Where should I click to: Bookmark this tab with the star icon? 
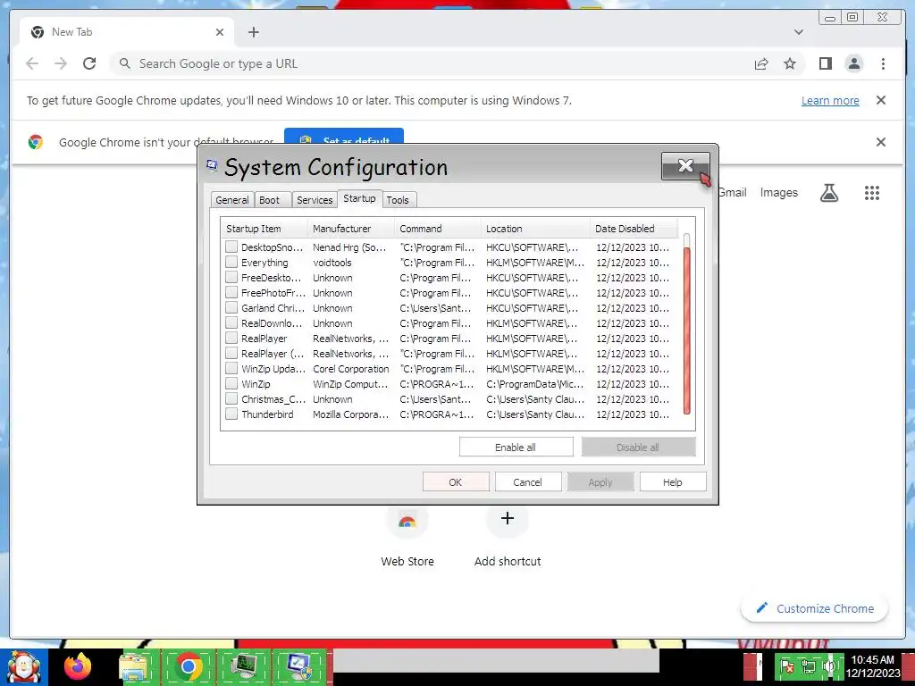[790, 63]
